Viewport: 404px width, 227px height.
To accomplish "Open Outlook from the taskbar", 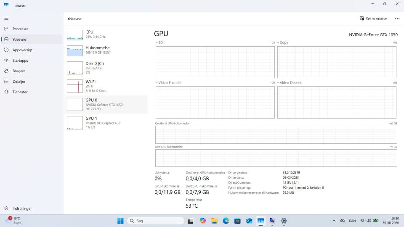I will click(x=249, y=221).
